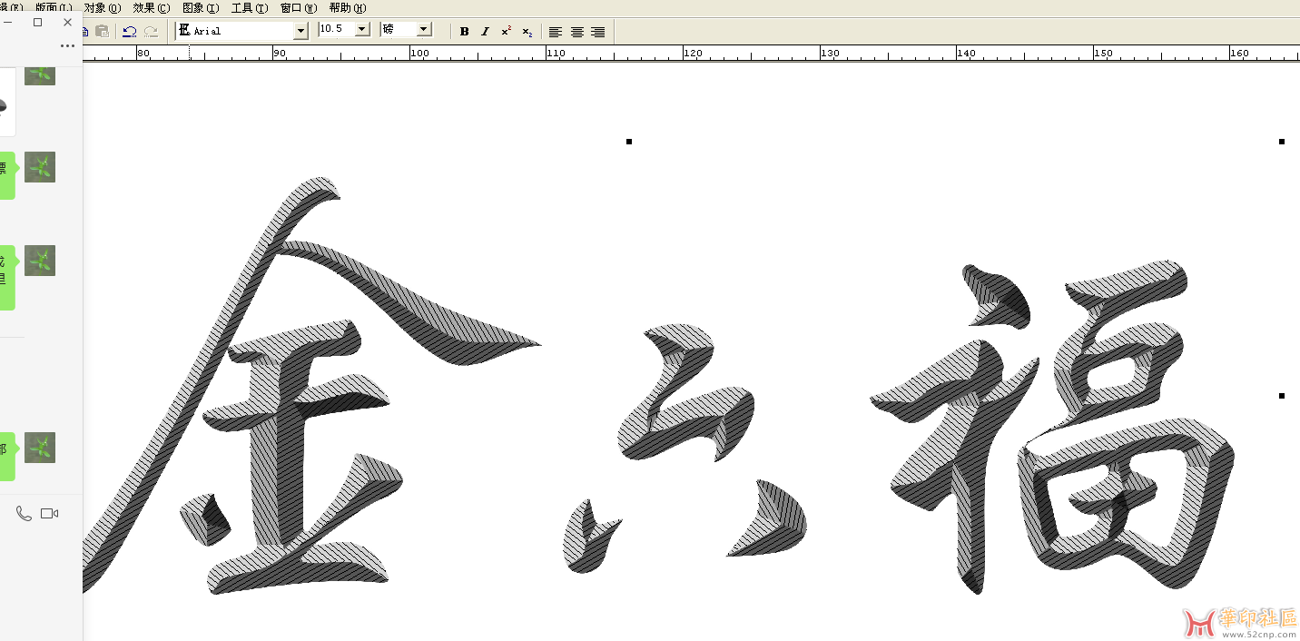Expand the Arial font dropdown
The height and width of the screenshot is (641, 1300).
pos(300,31)
